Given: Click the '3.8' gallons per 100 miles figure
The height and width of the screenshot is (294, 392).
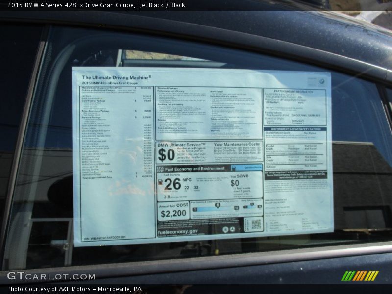Looking at the screenshot, I should 167,197.
